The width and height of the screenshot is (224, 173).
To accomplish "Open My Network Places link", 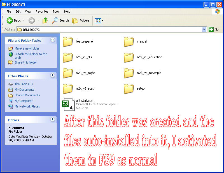I will click(27, 106).
